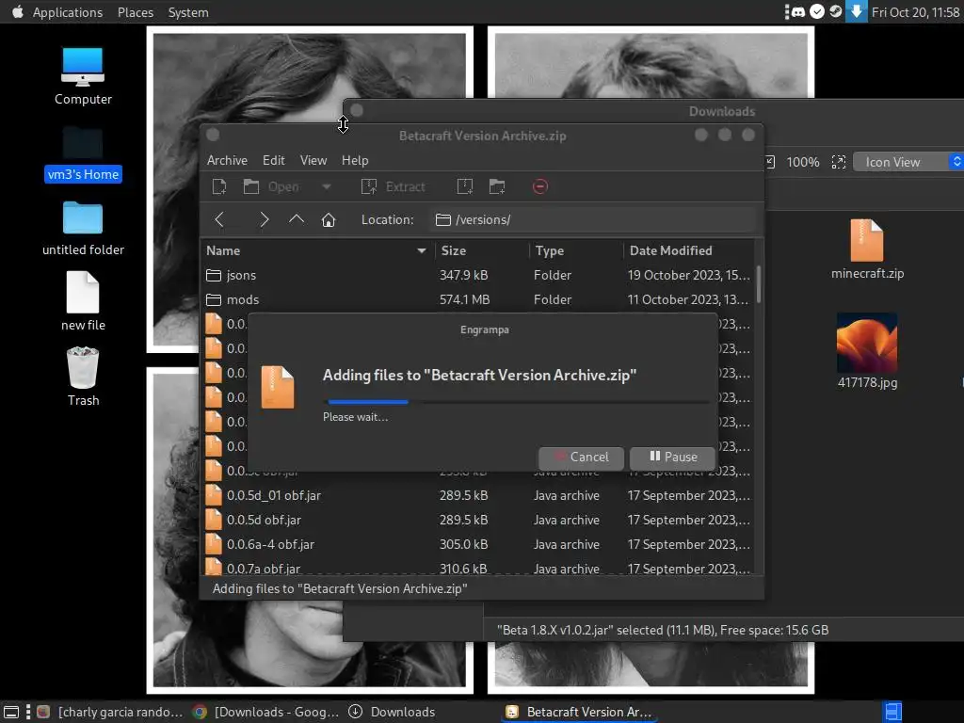Go back with the left arrow
964x723 pixels.
click(x=218, y=219)
